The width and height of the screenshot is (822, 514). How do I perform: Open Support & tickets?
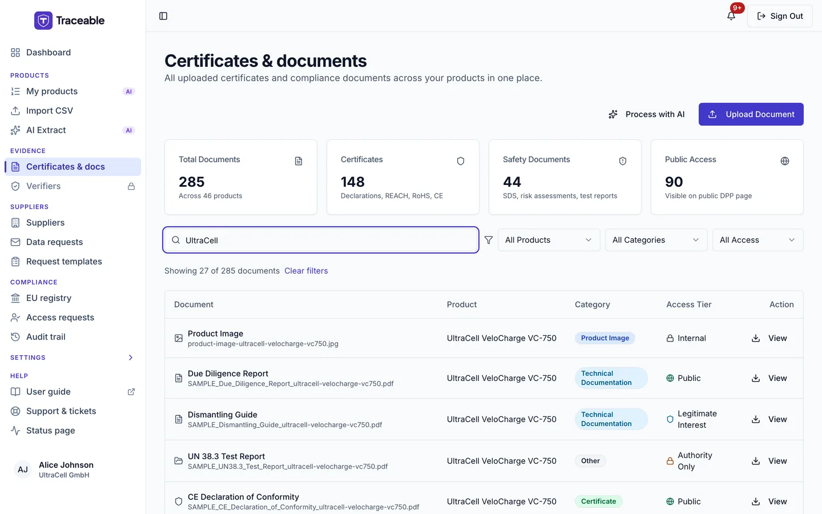click(72, 411)
